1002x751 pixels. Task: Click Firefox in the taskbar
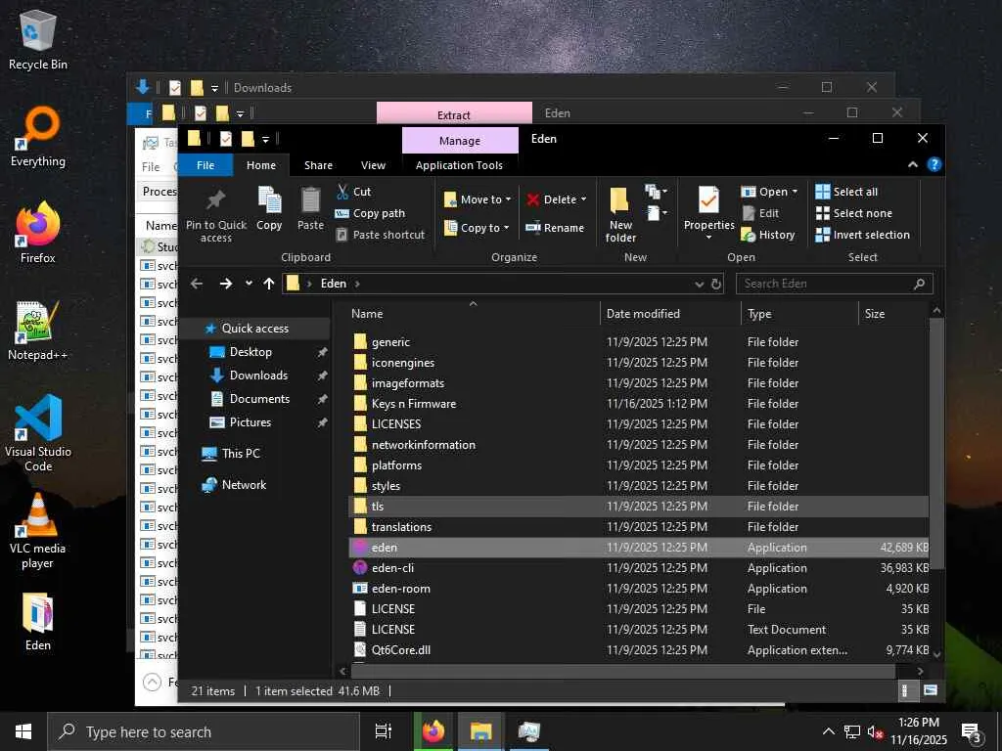pyautogui.click(x=433, y=731)
